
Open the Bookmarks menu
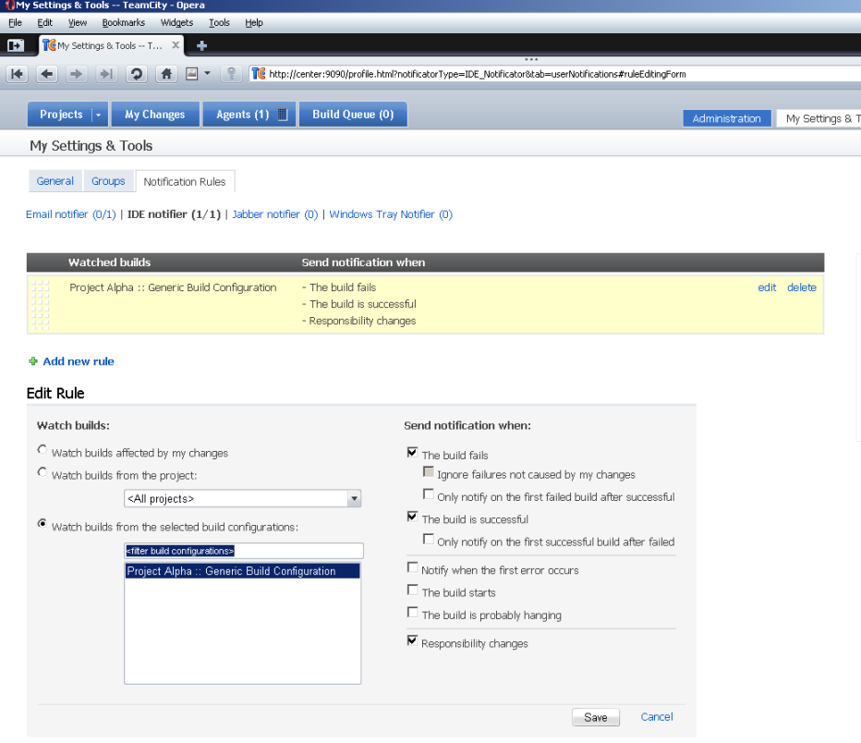click(123, 22)
